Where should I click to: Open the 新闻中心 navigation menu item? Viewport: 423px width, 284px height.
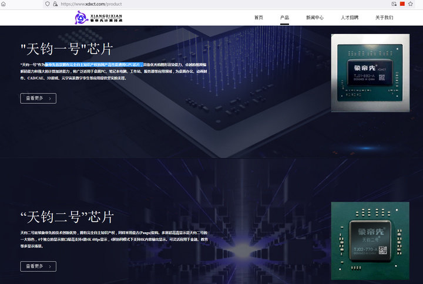315,18
